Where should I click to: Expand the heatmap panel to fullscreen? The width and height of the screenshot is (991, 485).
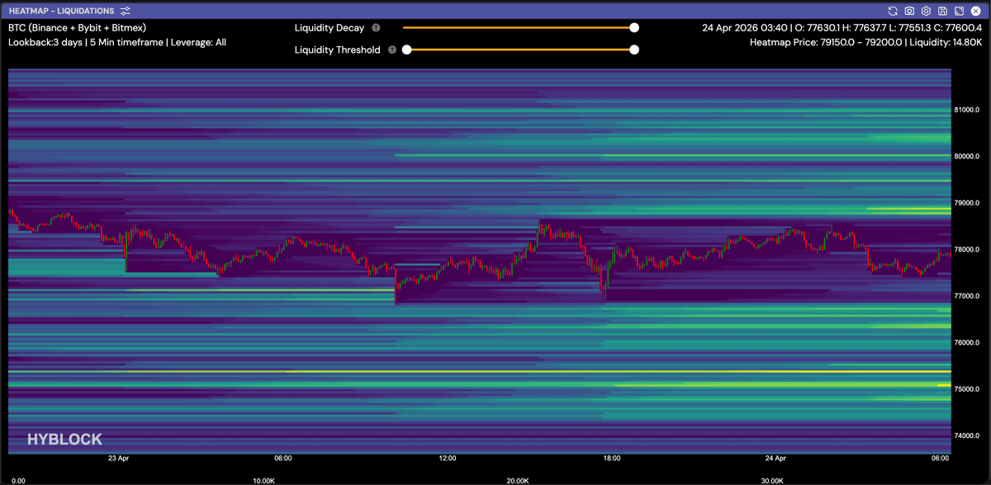959,11
